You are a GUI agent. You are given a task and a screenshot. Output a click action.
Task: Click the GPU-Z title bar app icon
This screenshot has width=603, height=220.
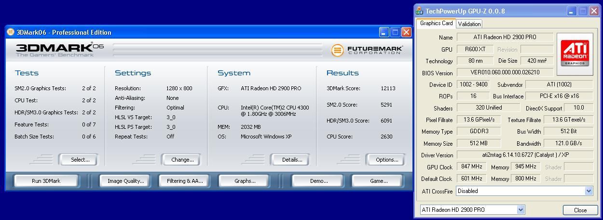(x=420, y=11)
